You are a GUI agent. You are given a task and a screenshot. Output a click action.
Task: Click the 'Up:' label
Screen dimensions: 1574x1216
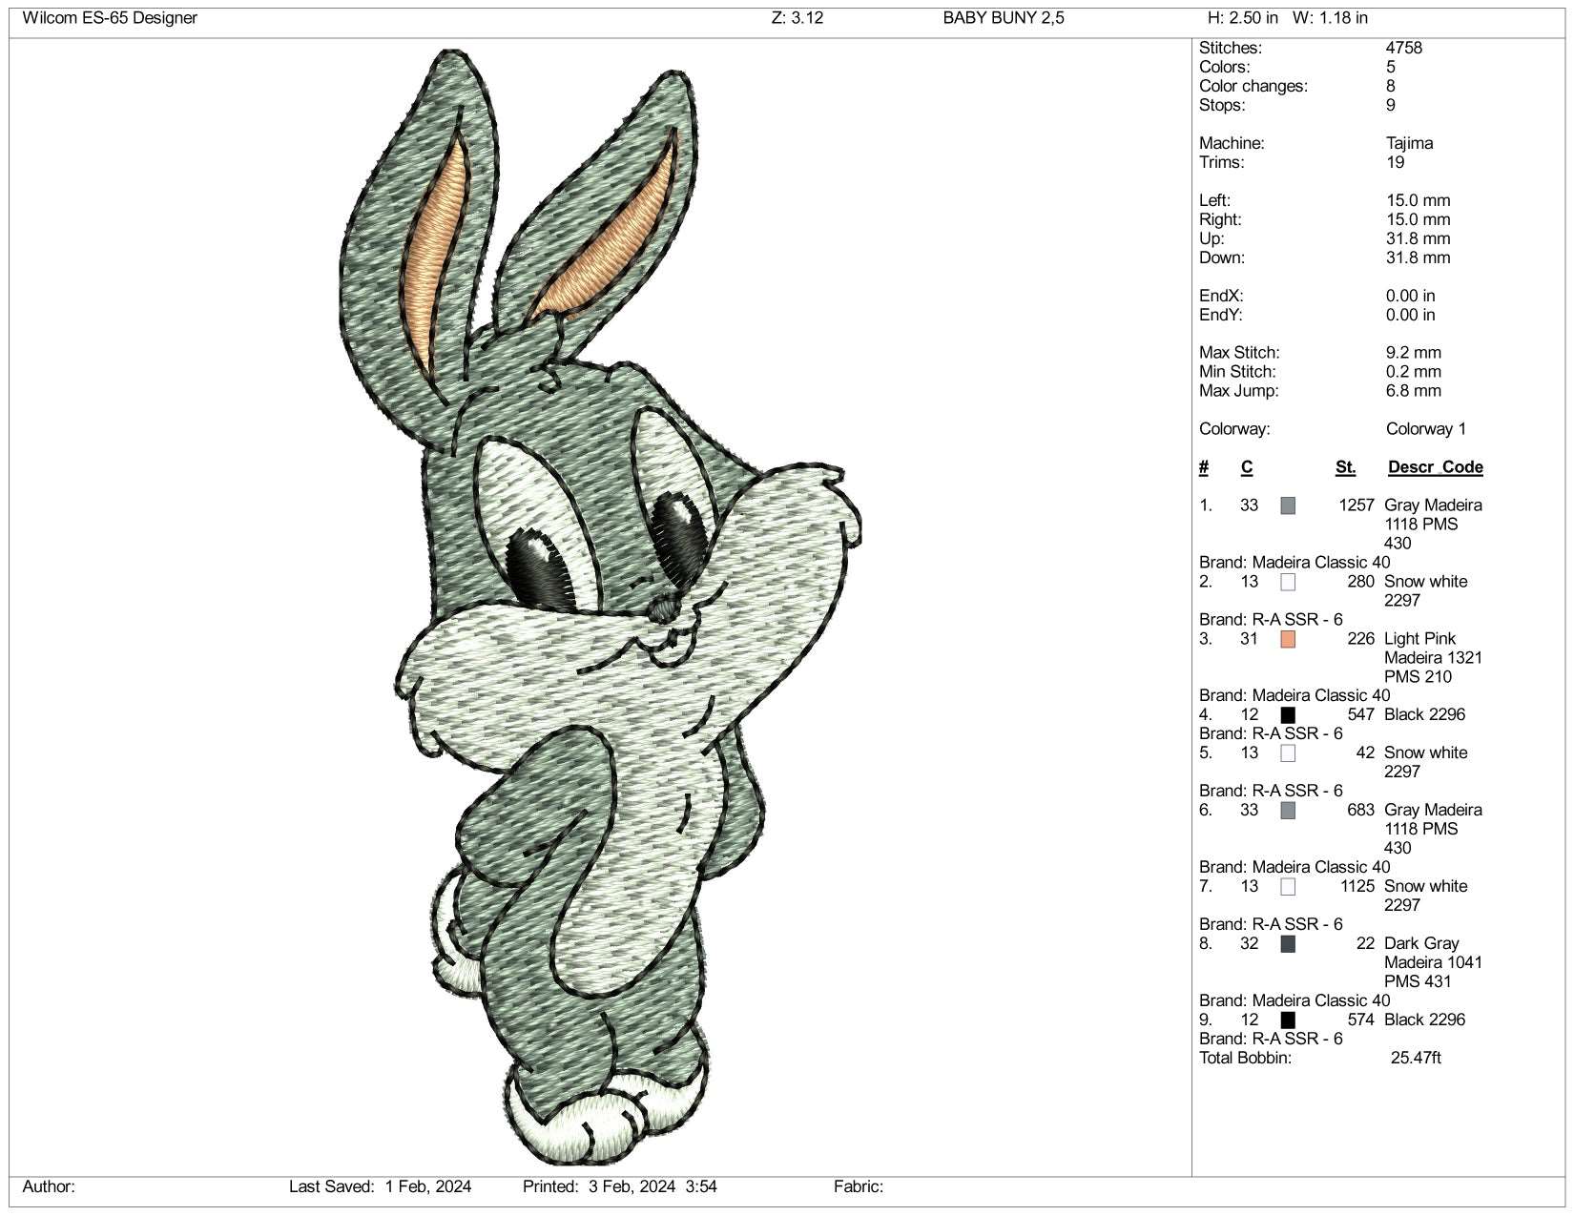[x=1212, y=238]
